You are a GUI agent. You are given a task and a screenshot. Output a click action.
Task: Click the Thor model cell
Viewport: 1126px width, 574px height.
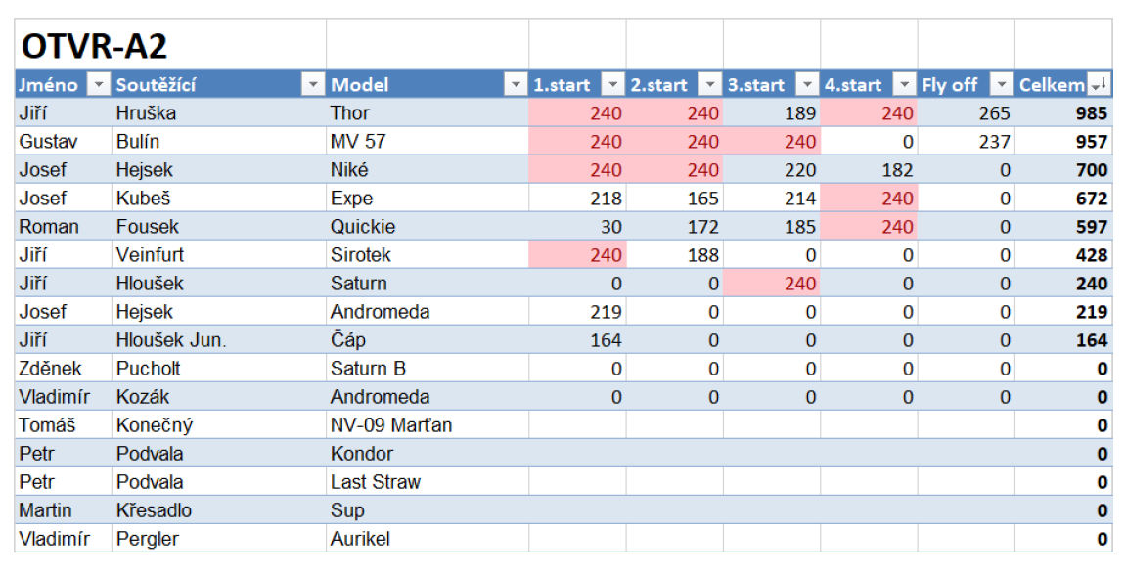click(428, 112)
